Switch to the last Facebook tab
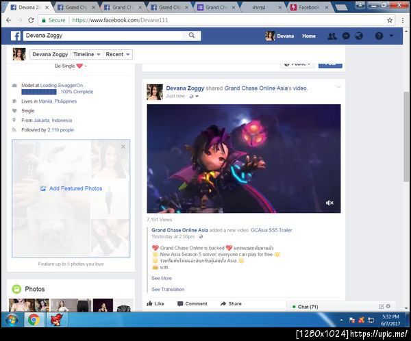Screen dimensions: 411x341 coord(310,8)
